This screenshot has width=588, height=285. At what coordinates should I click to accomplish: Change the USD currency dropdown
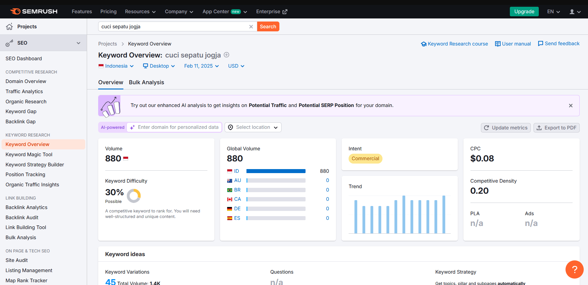[236, 66]
